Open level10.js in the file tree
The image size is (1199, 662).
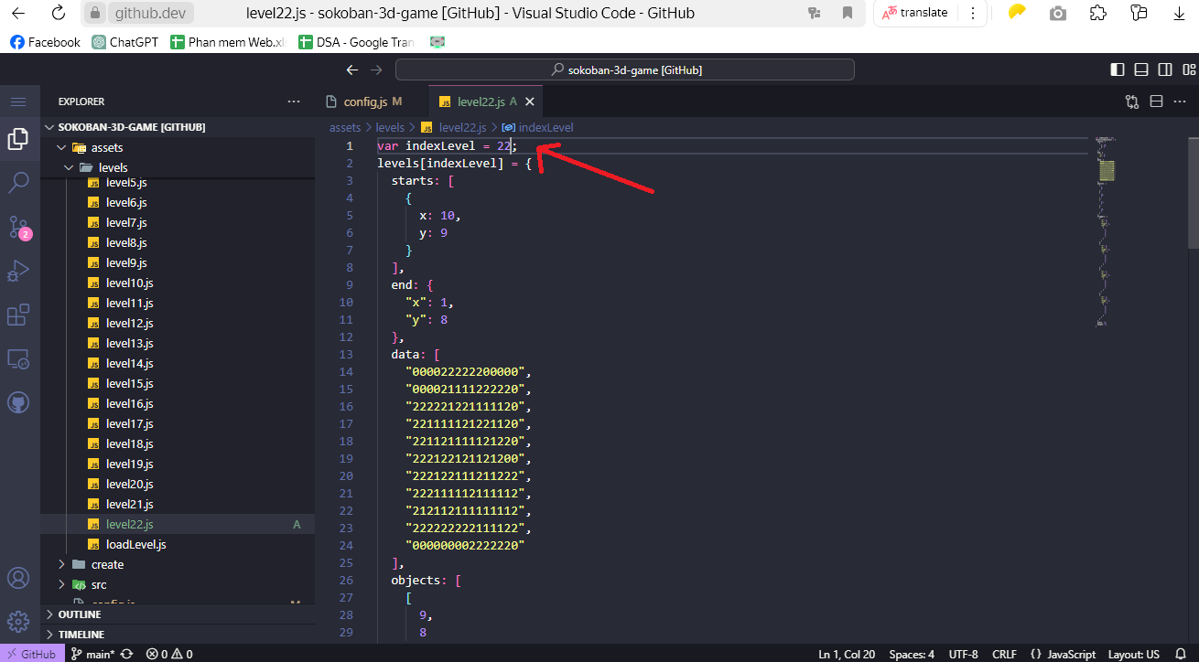(129, 283)
